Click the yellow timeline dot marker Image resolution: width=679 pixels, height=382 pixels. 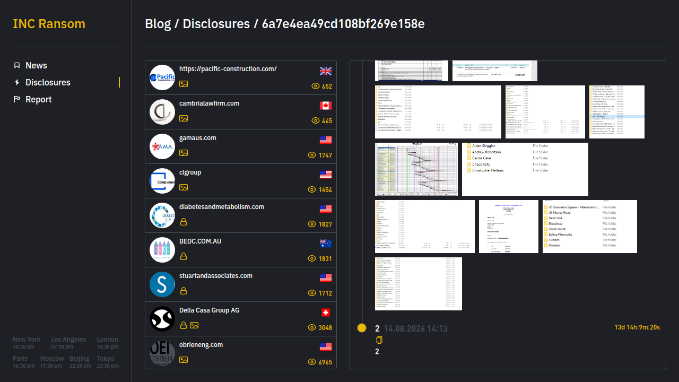pos(362,328)
